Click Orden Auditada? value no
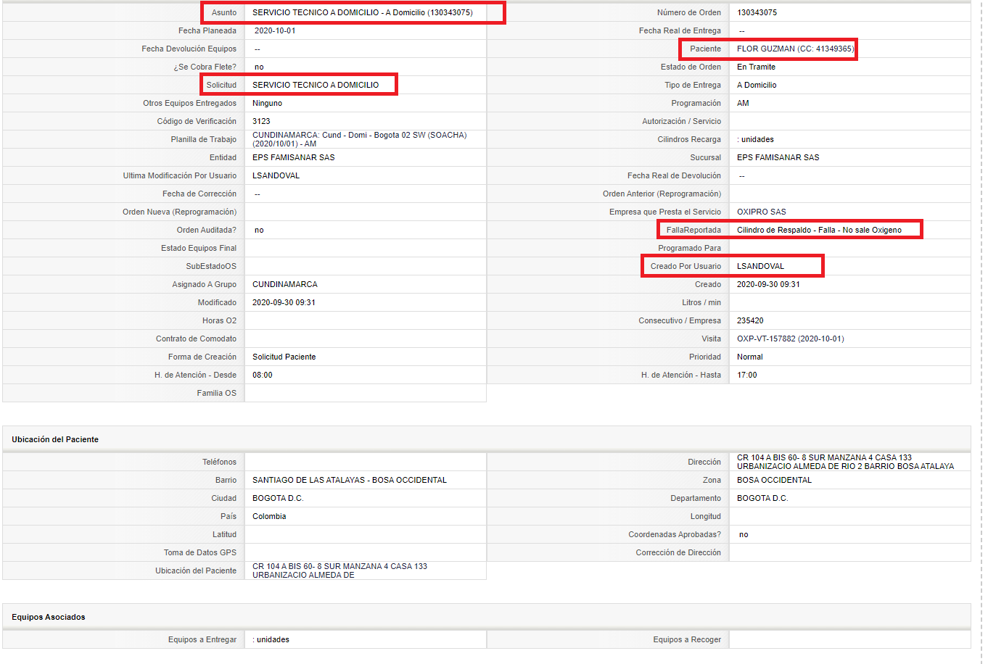 pyautogui.click(x=259, y=230)
